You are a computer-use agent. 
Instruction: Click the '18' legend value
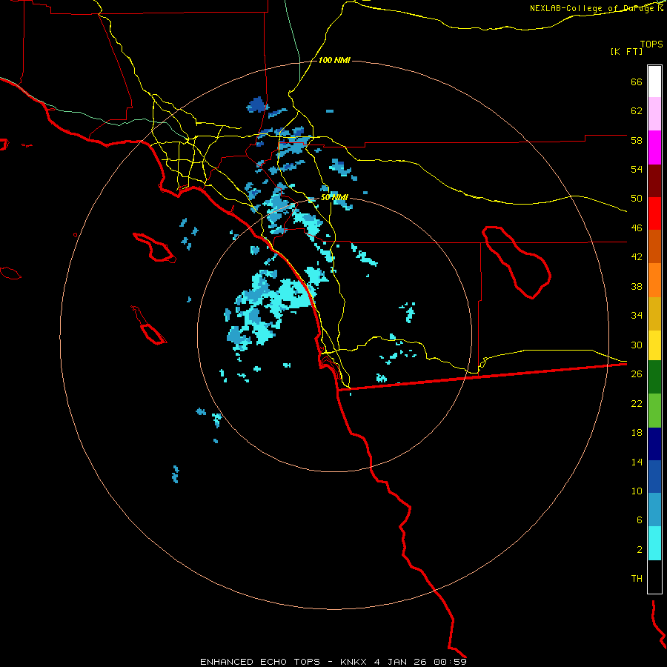pos(637,433)
